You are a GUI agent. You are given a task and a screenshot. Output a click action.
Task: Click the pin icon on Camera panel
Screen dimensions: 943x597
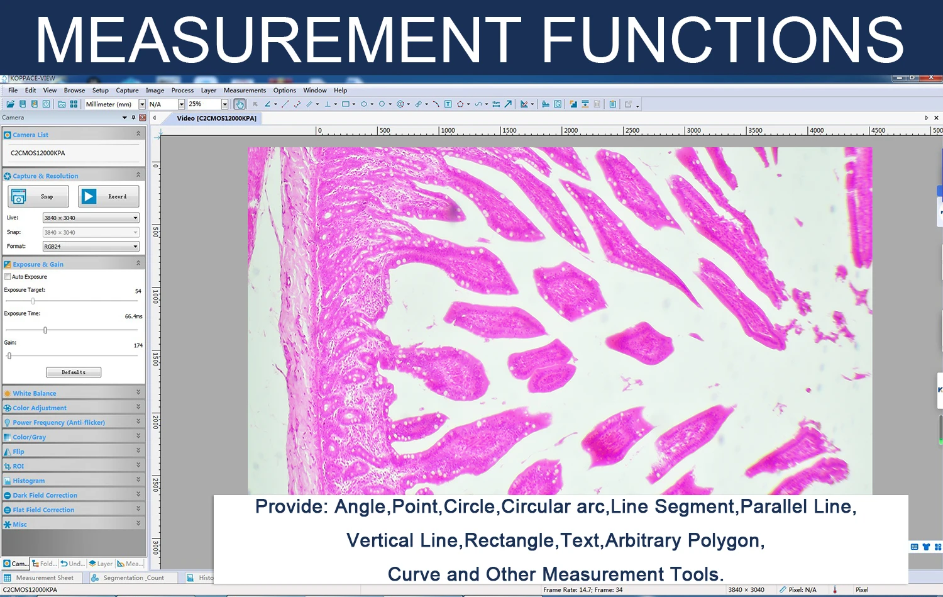133,118
